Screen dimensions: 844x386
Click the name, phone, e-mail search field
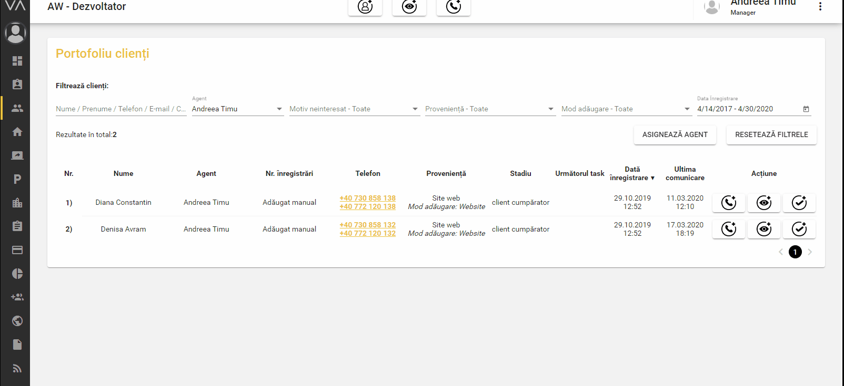click(120, 109)
